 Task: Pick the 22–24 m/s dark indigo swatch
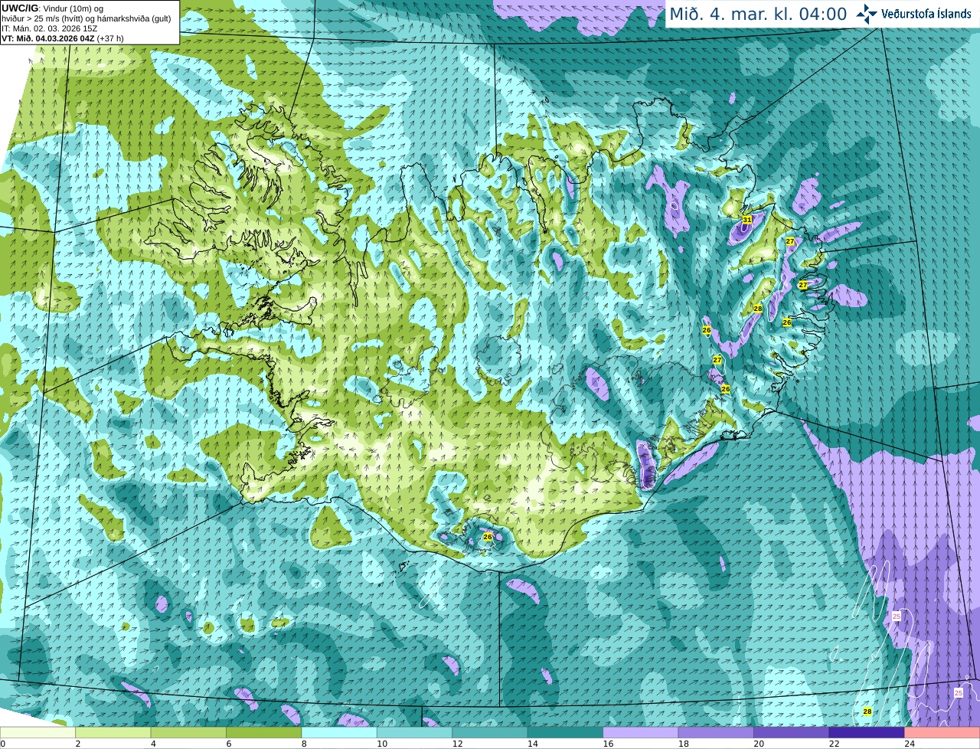point(867,733)
